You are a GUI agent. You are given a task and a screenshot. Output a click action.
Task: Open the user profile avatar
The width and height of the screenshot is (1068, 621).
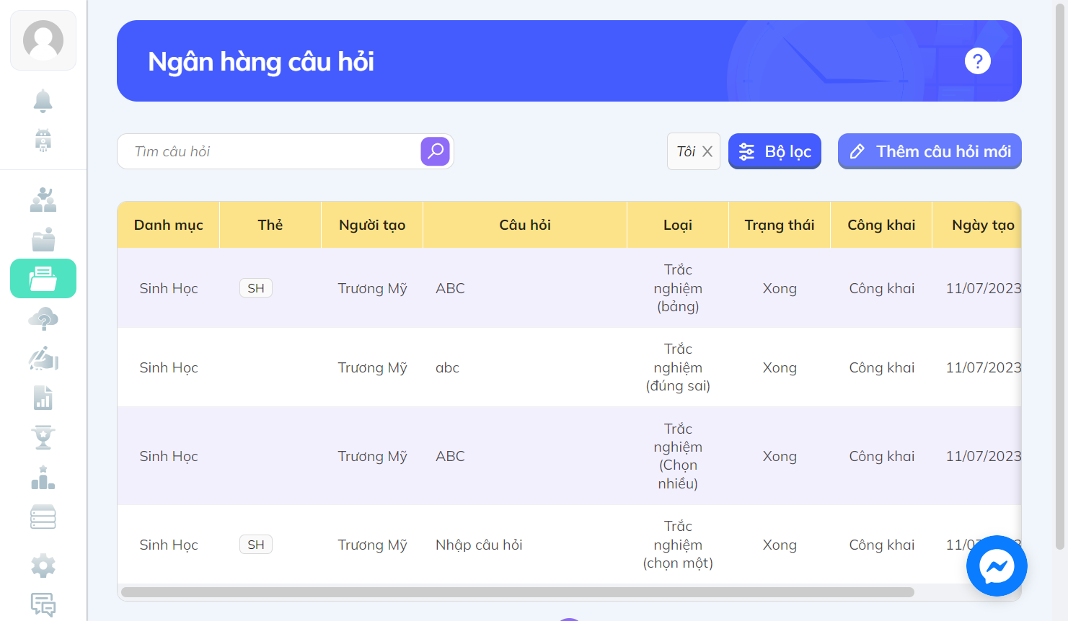(x=43, y=40)
